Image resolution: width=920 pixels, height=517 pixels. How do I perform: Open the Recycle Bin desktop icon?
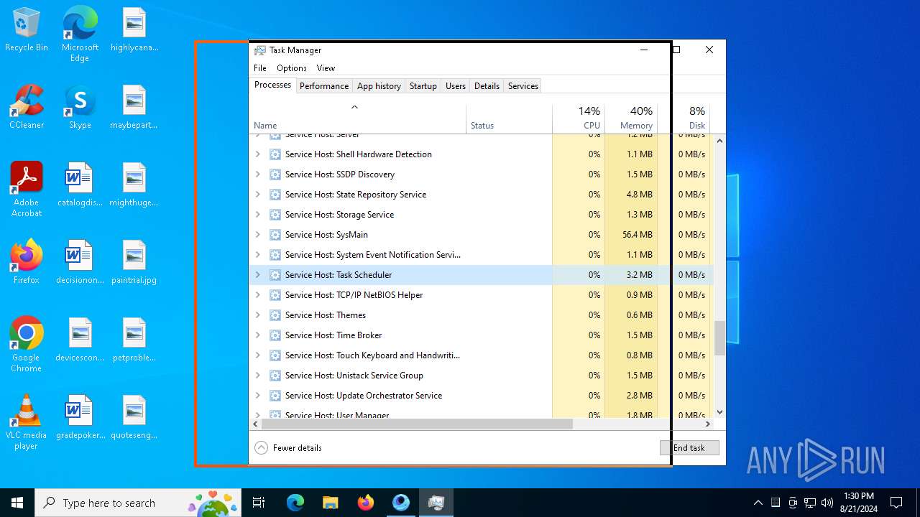[x=27, y=30]
